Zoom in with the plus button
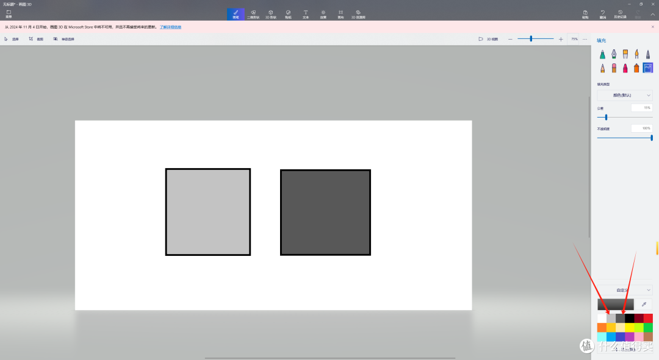 click(561, 39)
